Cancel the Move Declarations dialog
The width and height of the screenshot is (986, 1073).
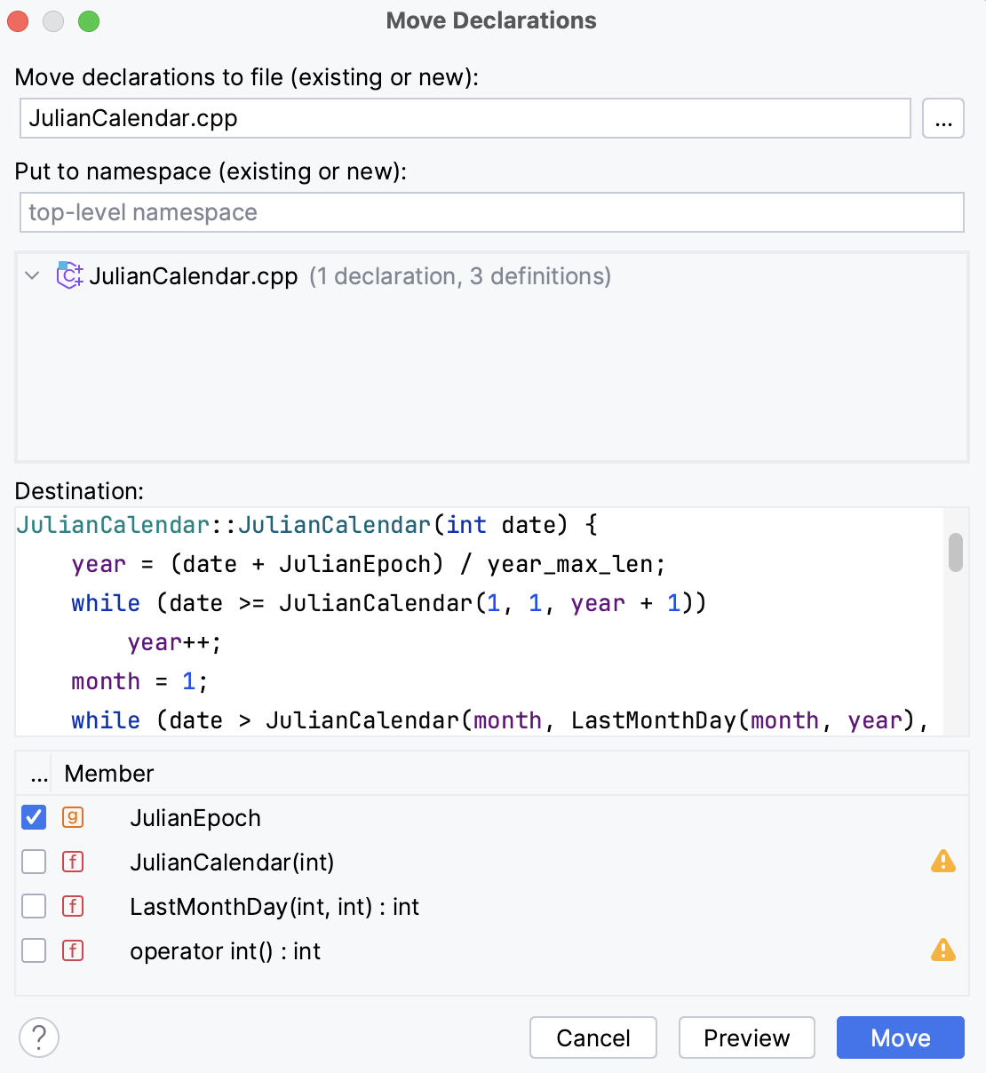coord(592,1037)
